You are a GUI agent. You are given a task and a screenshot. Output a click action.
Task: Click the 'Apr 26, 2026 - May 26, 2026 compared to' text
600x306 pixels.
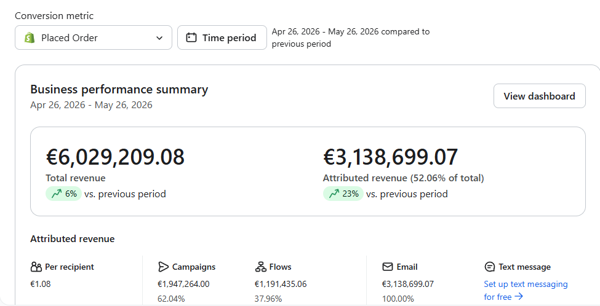click(351, 32)
